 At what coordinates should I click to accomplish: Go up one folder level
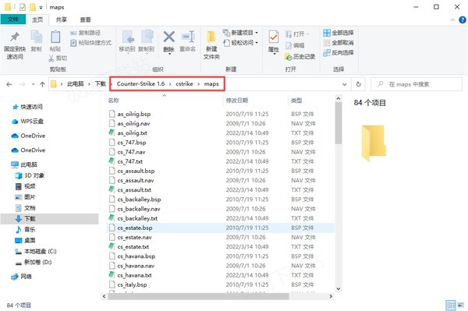pos(42,84)
